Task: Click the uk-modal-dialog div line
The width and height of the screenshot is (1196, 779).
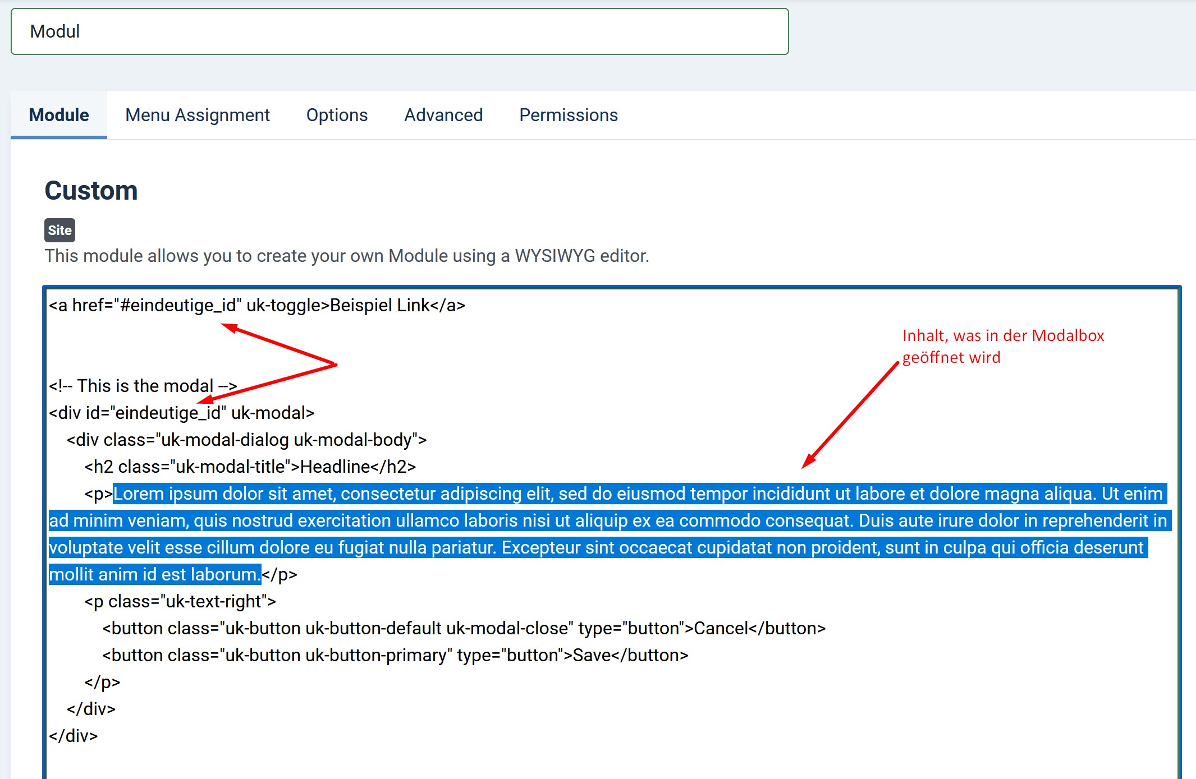Action: point(246,440)
